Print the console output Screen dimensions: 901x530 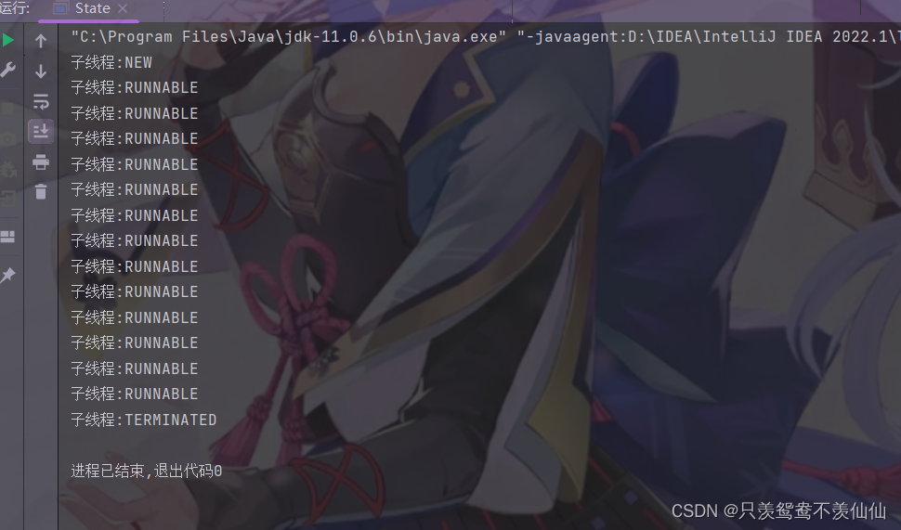[x=41, y=162]
